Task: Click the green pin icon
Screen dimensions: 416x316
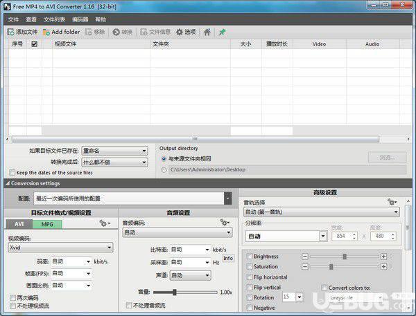Action: [x=222, y=32]
